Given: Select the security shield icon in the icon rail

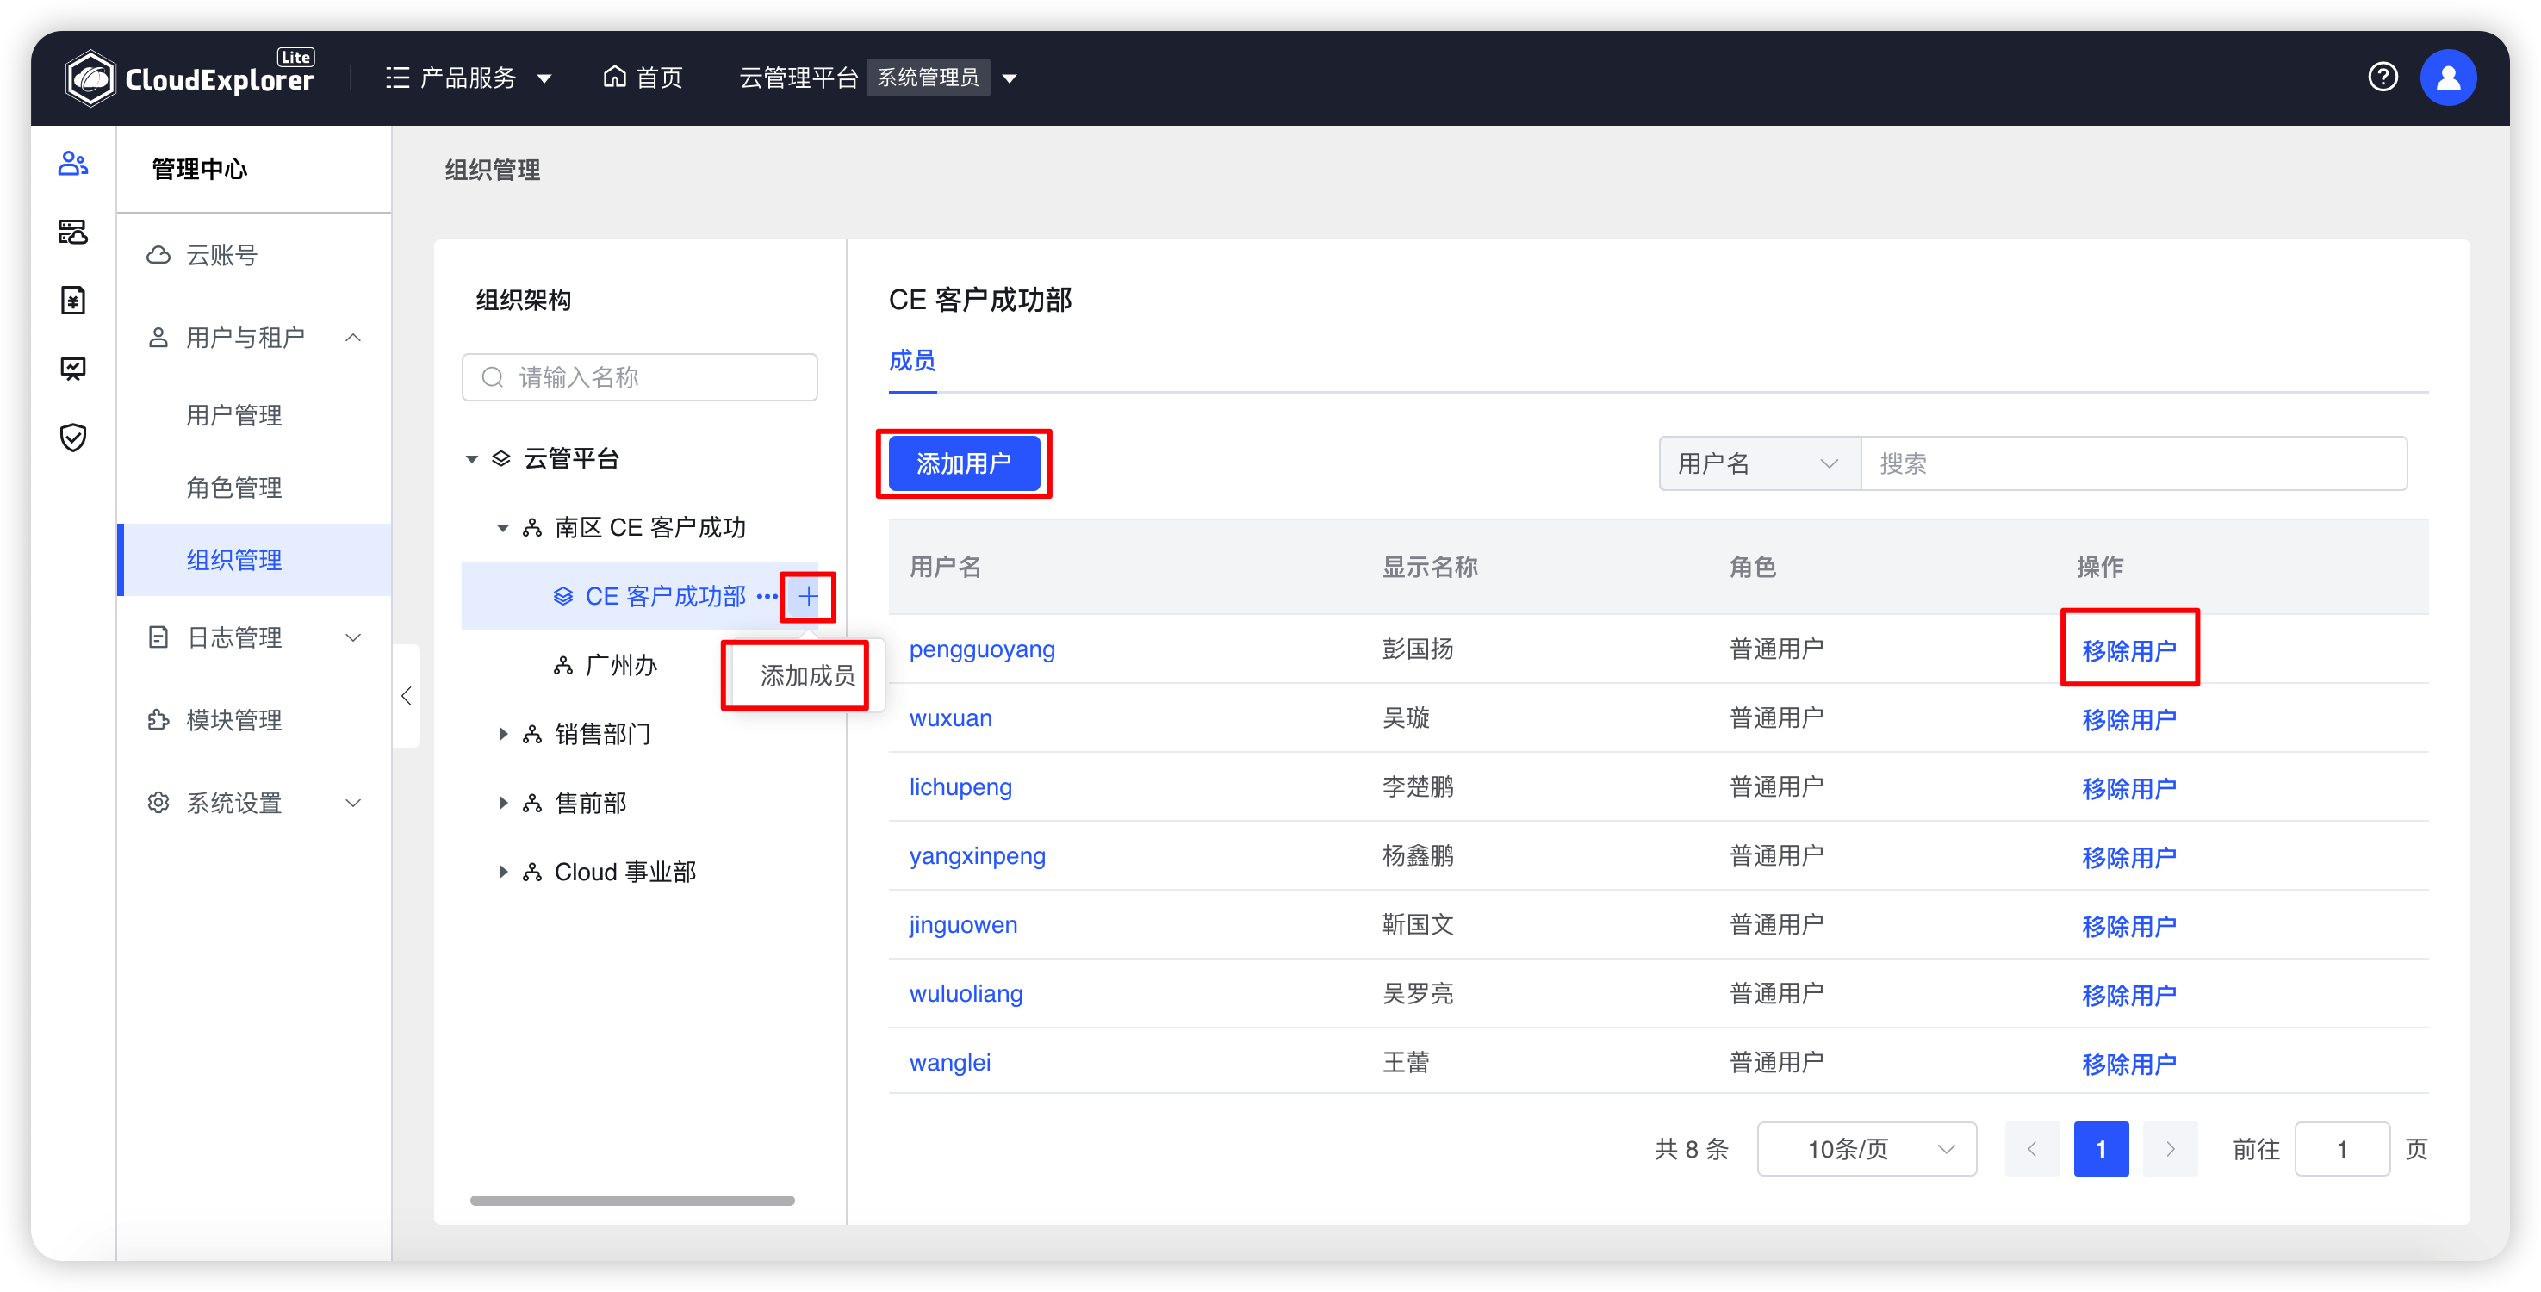Looking at the screenshot, I should point(73,437).
